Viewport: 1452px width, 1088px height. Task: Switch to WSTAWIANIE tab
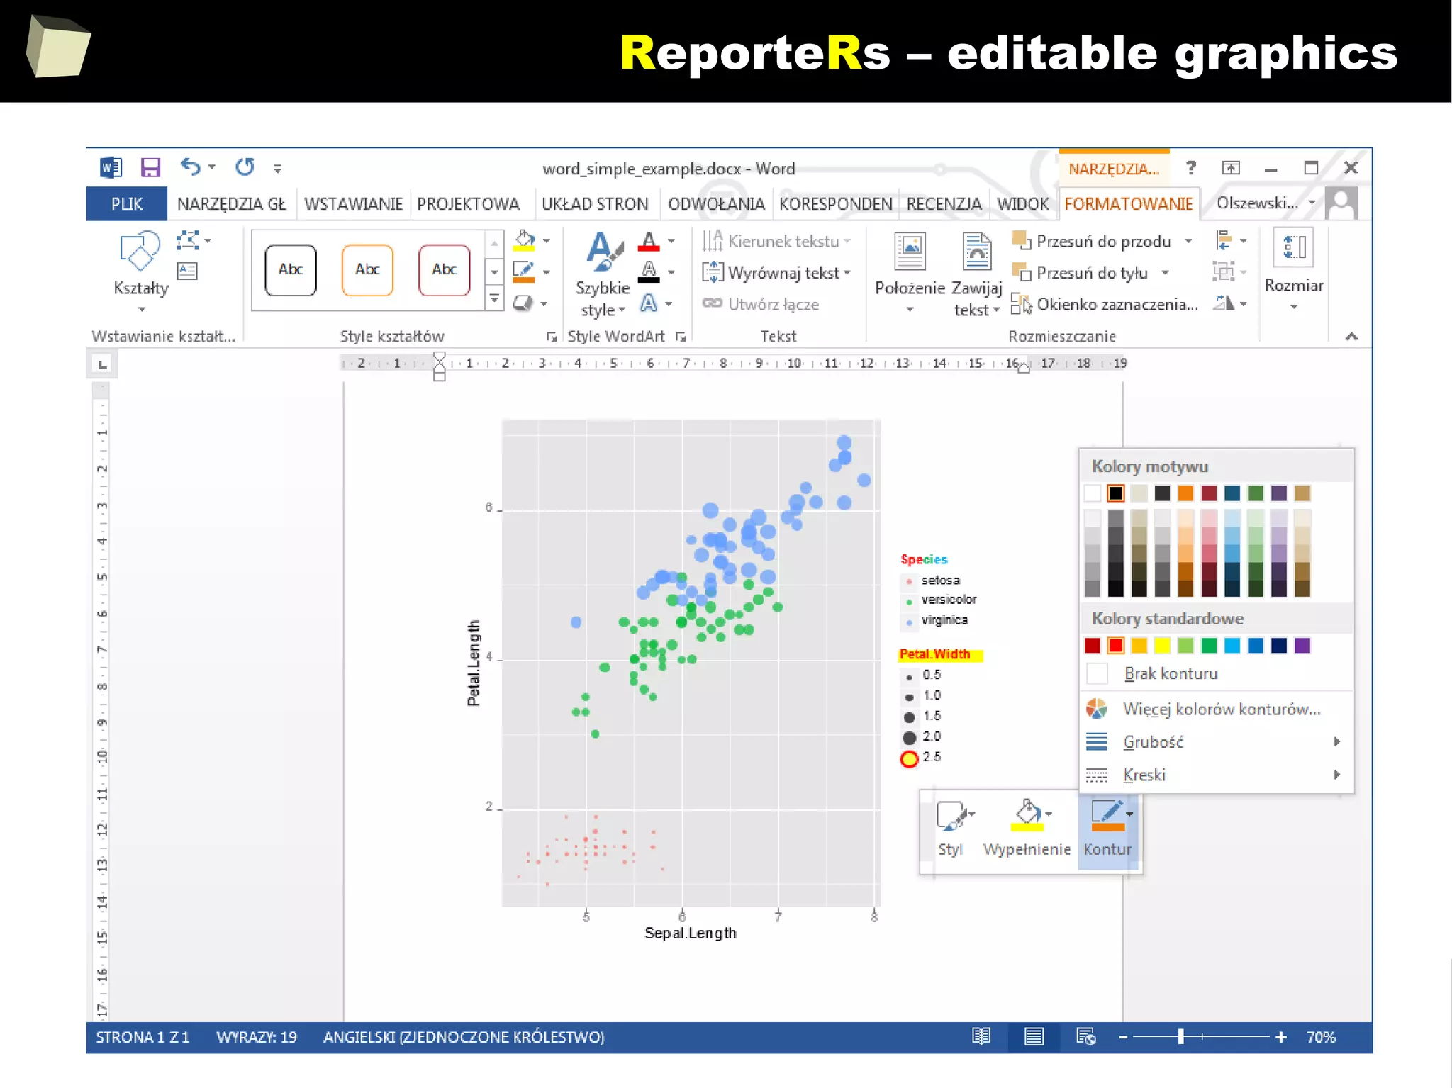(353, 204)
